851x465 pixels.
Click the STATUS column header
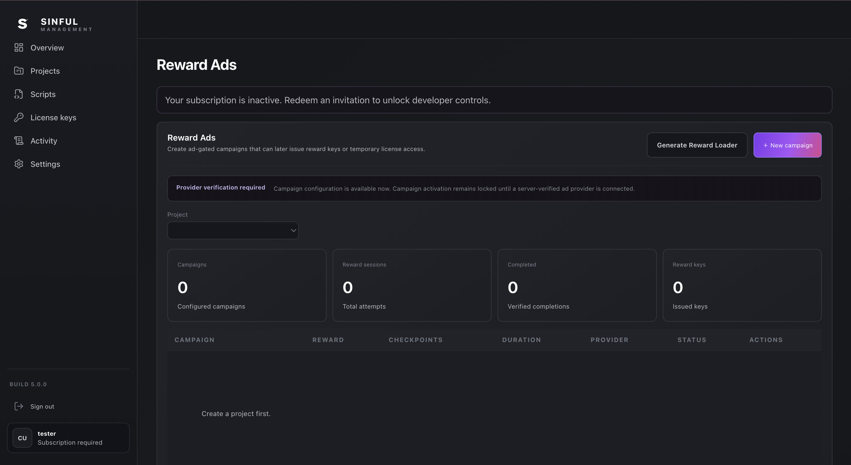[692, 340]
